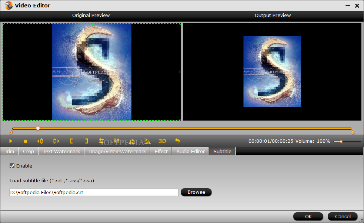Step to the next frame
The image size is (364, 223).
pyautogui.click(x=56, y=141)
